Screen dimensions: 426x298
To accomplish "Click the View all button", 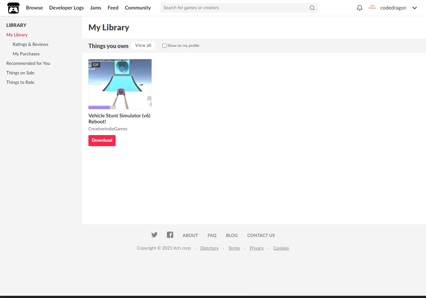I will click(x=143, y=46).
